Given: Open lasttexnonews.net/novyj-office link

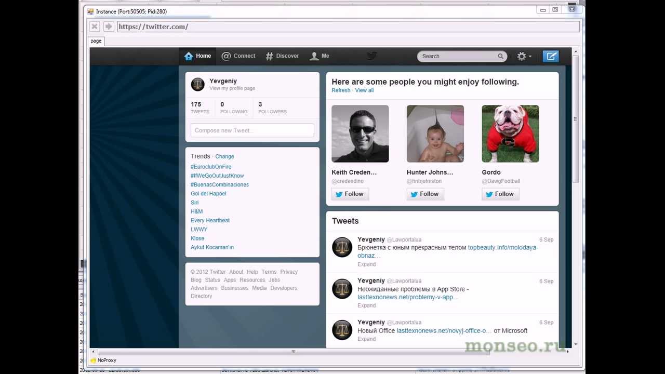Looking at the screenshot, I should 444,331.
